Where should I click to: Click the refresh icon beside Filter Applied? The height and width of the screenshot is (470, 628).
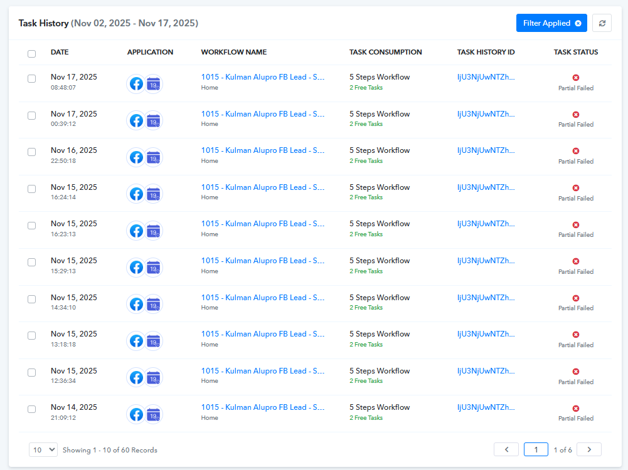(602, 23)
